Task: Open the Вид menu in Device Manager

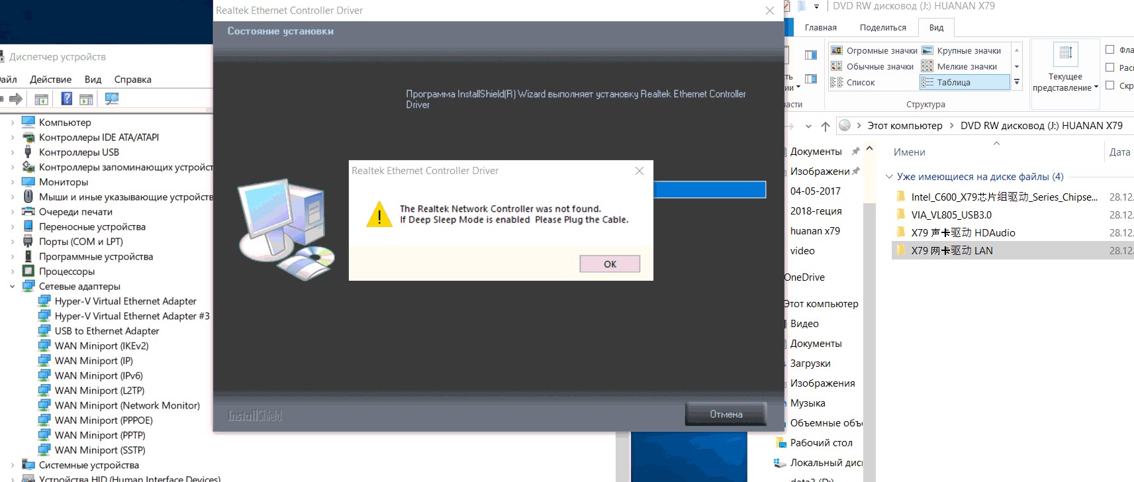Action: point(93,79)
